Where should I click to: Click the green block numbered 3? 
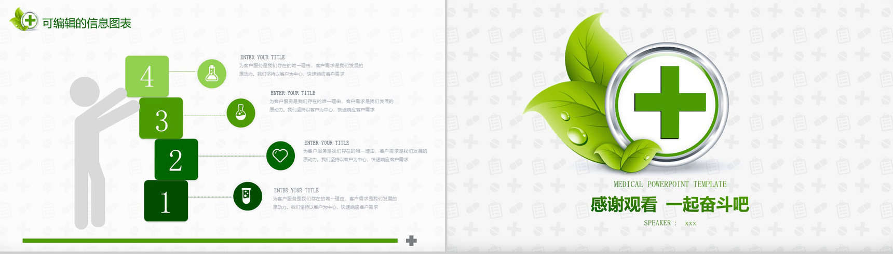(161, 118)
